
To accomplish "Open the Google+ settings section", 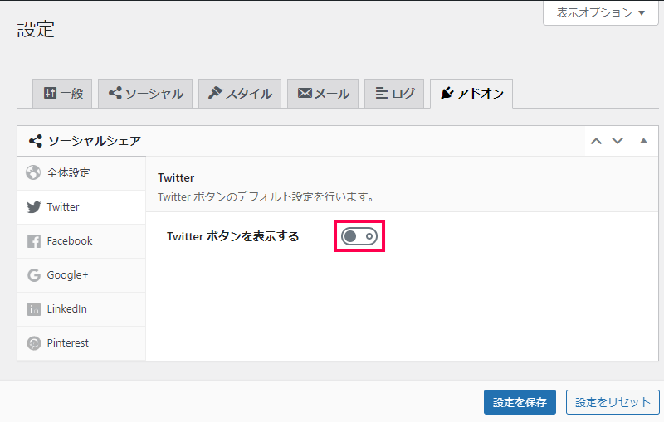I will [81, 275].
